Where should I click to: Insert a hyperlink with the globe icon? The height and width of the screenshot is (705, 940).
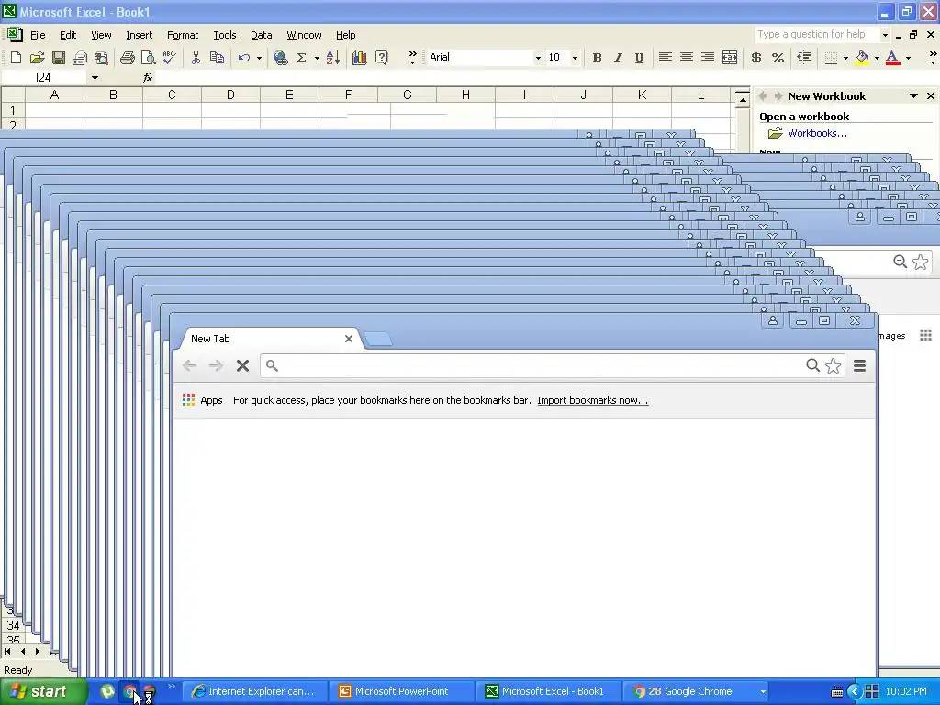[x=280, y=58]
